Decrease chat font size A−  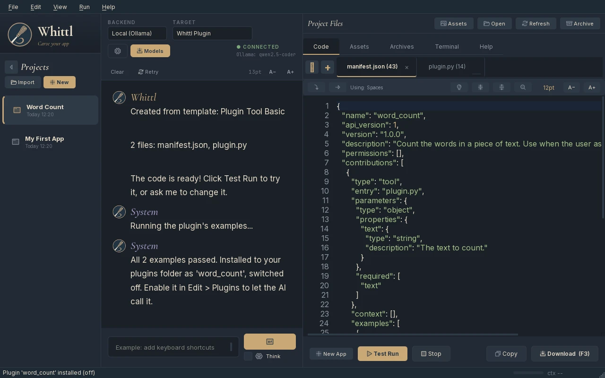coord(273,72)
